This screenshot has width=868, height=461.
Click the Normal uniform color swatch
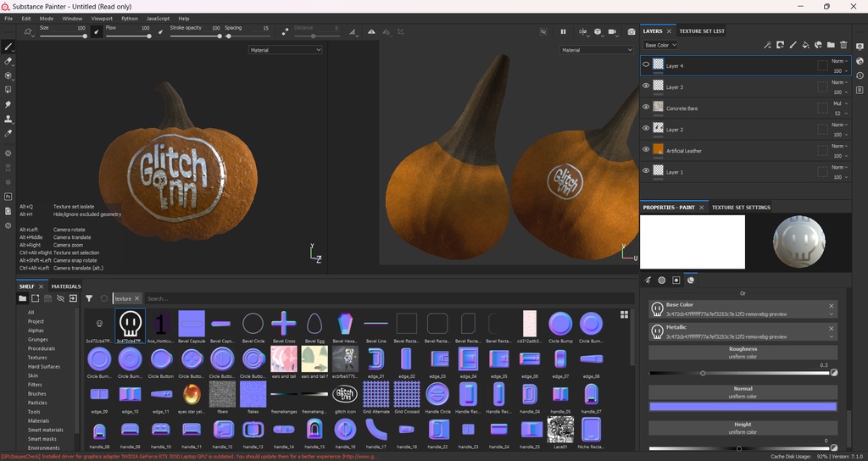[743, 407]
